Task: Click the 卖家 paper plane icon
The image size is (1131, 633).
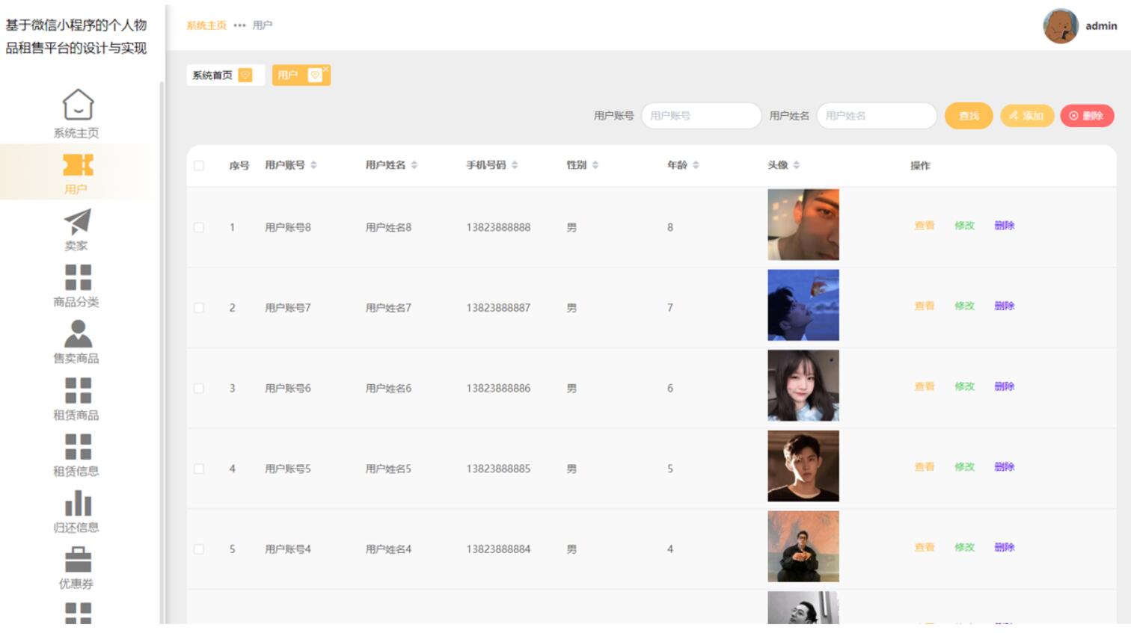Action: tap(77, 220)
